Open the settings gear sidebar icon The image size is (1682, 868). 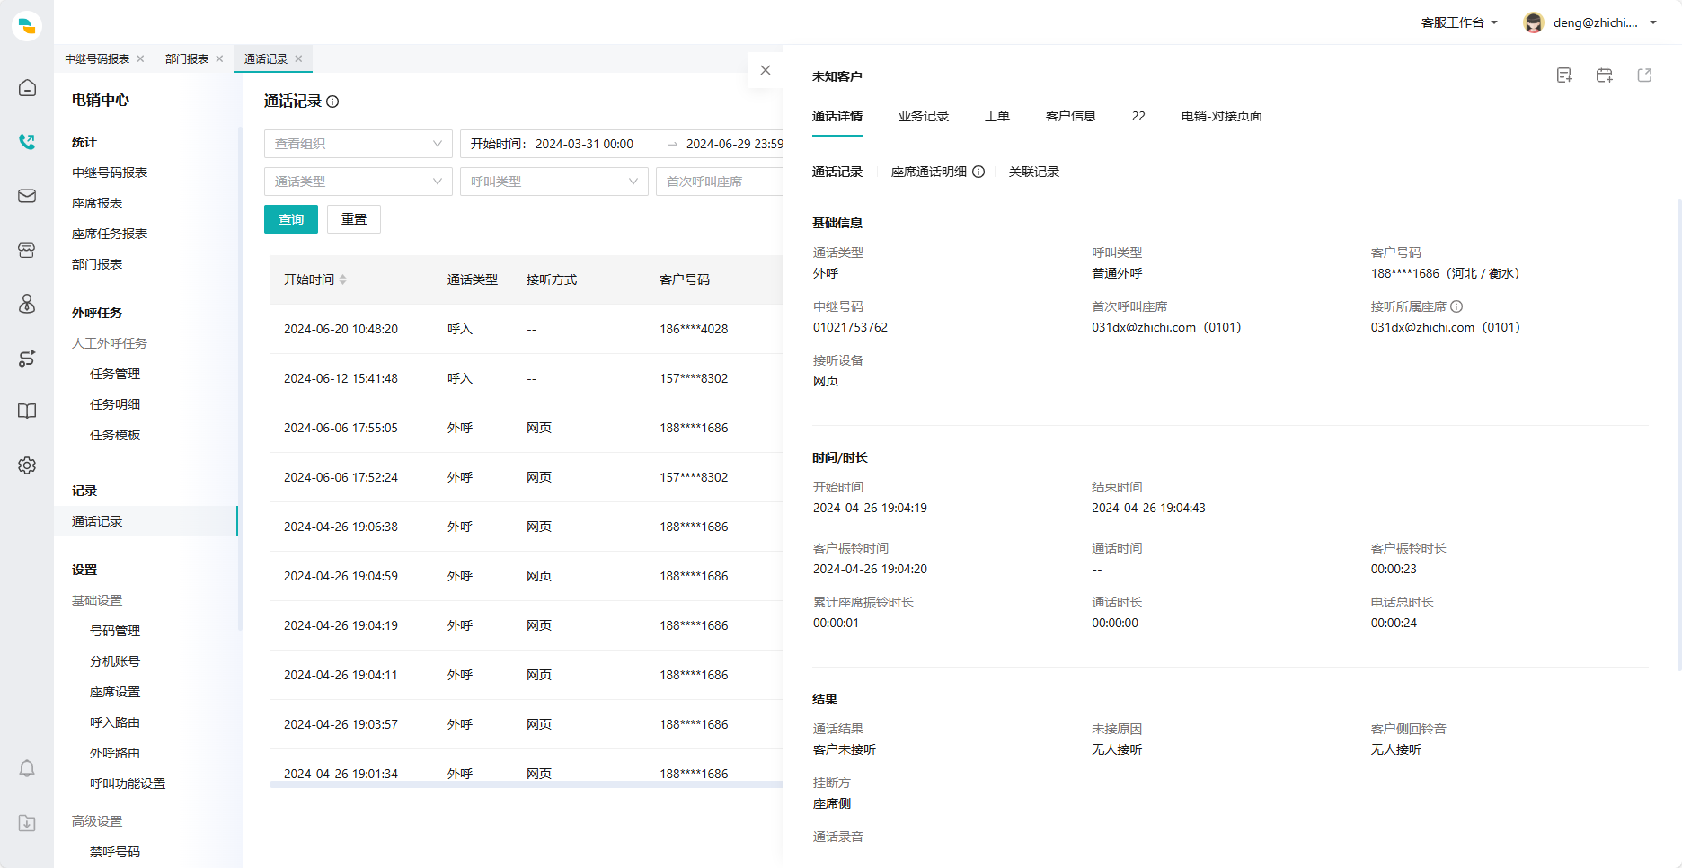(27, 465)
